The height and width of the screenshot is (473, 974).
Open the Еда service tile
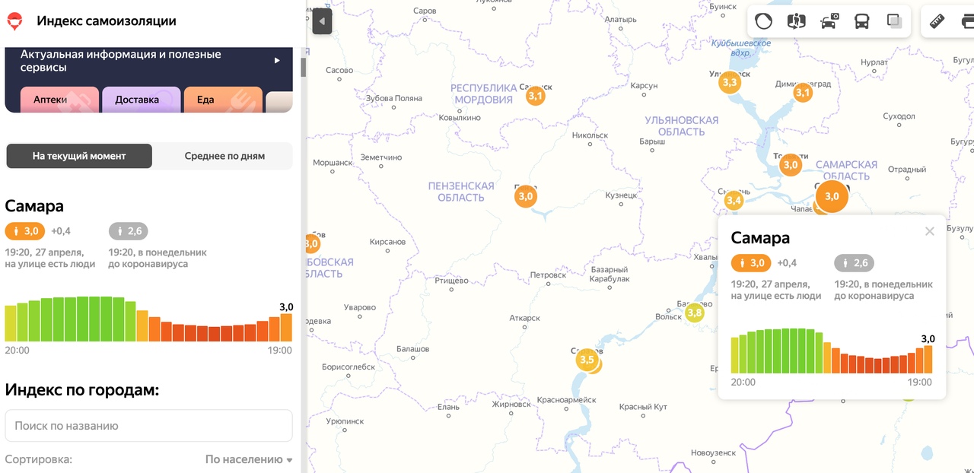222,100
